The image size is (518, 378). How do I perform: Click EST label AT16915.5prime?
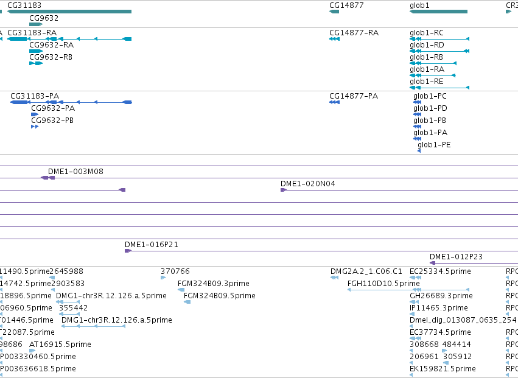tap(60, 345)
